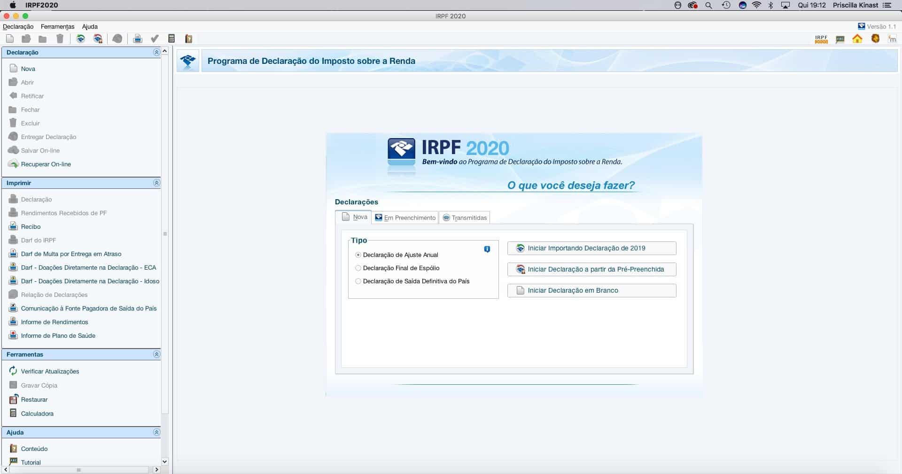Open Conteúdo in Ajuda panel
Screen dimensions: 902x474
34,449
